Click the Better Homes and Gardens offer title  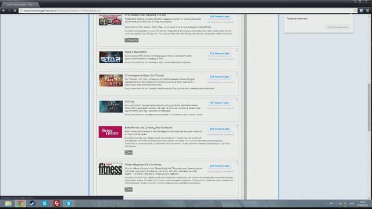tap(149, 128)
